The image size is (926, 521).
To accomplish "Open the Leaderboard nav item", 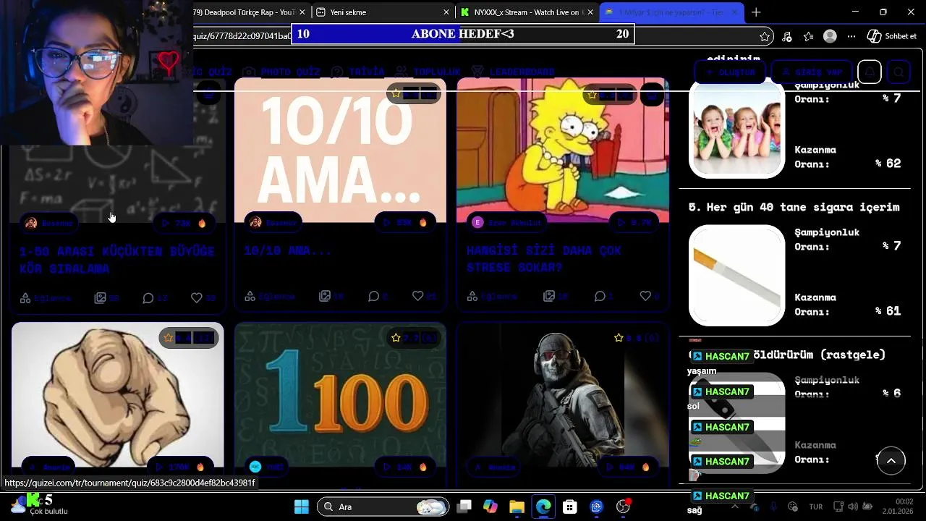I will point(512,72).
